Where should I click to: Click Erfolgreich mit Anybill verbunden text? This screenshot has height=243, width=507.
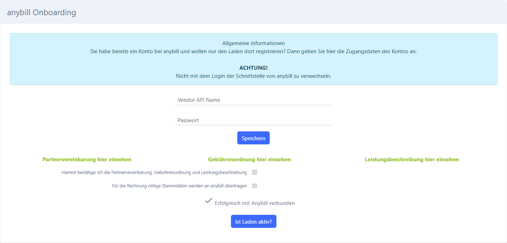point(255,203)
